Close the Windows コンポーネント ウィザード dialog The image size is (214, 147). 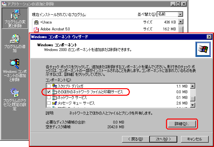tap(209, 37)
